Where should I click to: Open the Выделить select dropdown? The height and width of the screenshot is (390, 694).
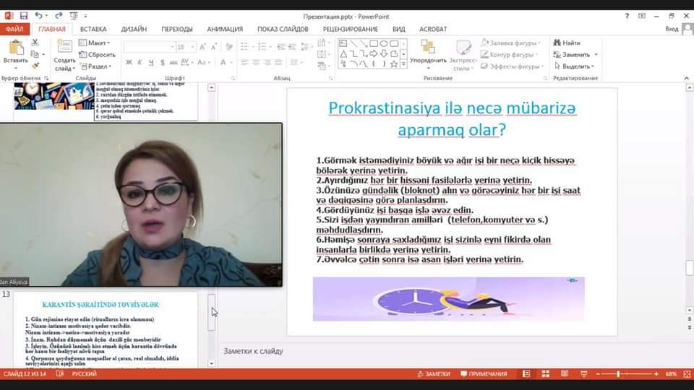(575, 66)
